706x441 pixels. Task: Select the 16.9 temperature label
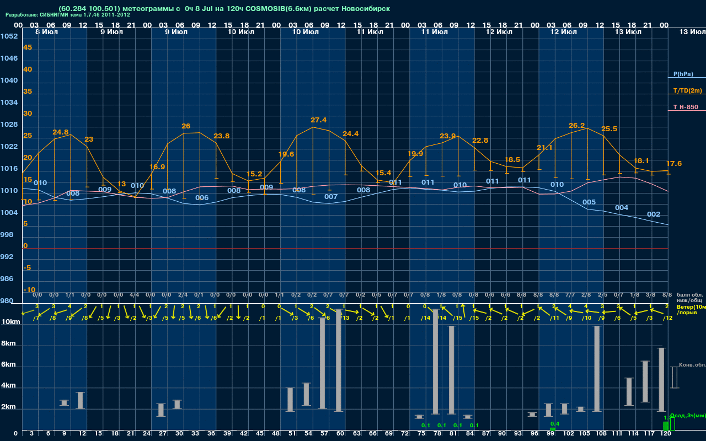pyautogui.click(x=157, y=166)
